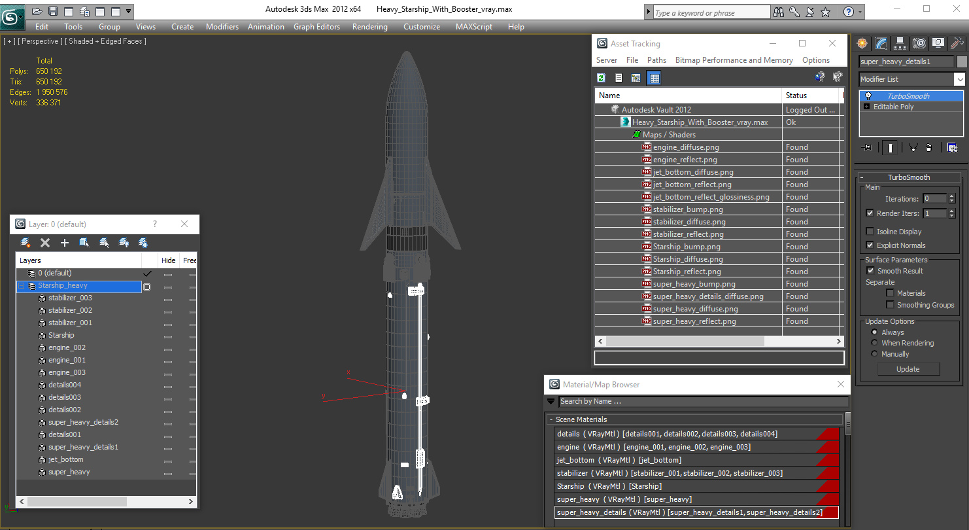The height and width of the screenshot is (530, 969).
Task: Open help dropdown arrow in title bar
Action: click(x=859, y=12)
